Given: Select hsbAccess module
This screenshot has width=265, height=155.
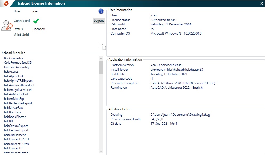Looking at the screenshot, I should [11, 72].
